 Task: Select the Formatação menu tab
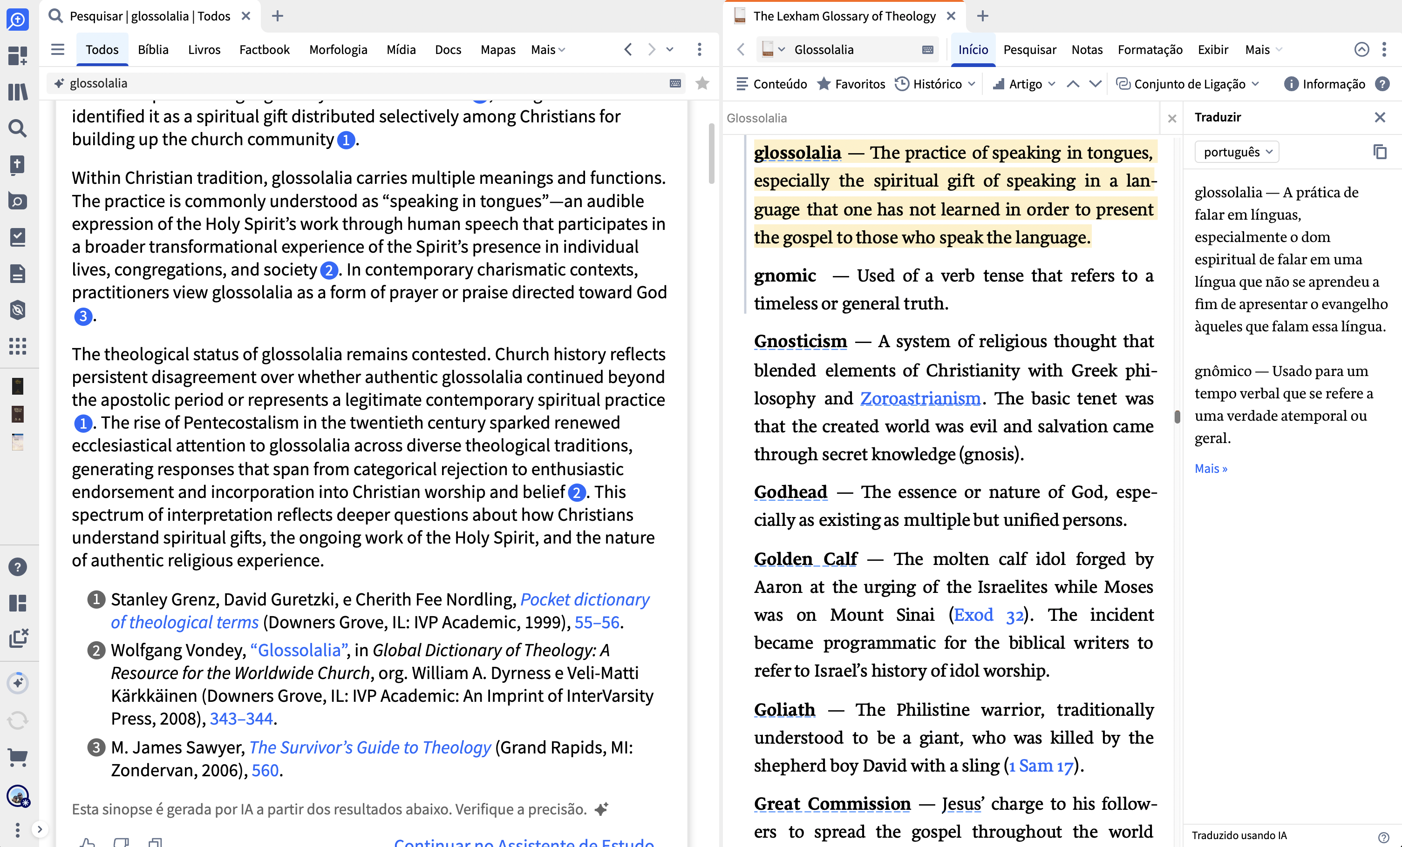[x=1150, y=49]
